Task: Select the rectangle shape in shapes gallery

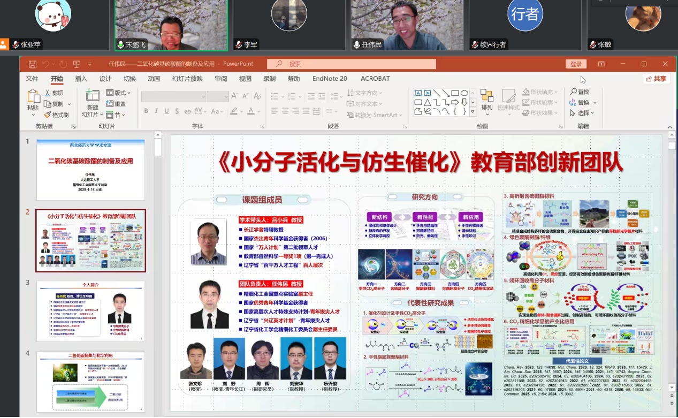Action: click(455, 93)
